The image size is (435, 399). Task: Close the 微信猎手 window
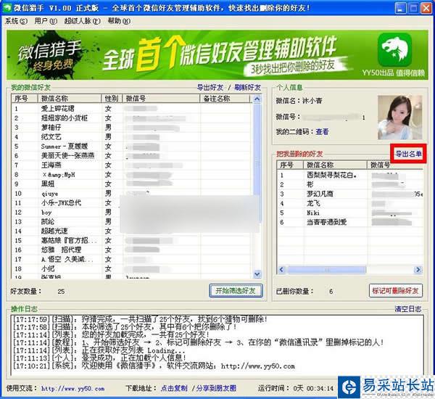tap(426, 8)
